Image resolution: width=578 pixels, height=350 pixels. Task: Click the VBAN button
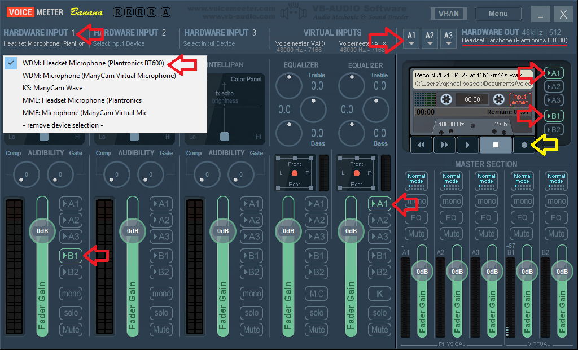pyautogui.click(x=448, y=14)
